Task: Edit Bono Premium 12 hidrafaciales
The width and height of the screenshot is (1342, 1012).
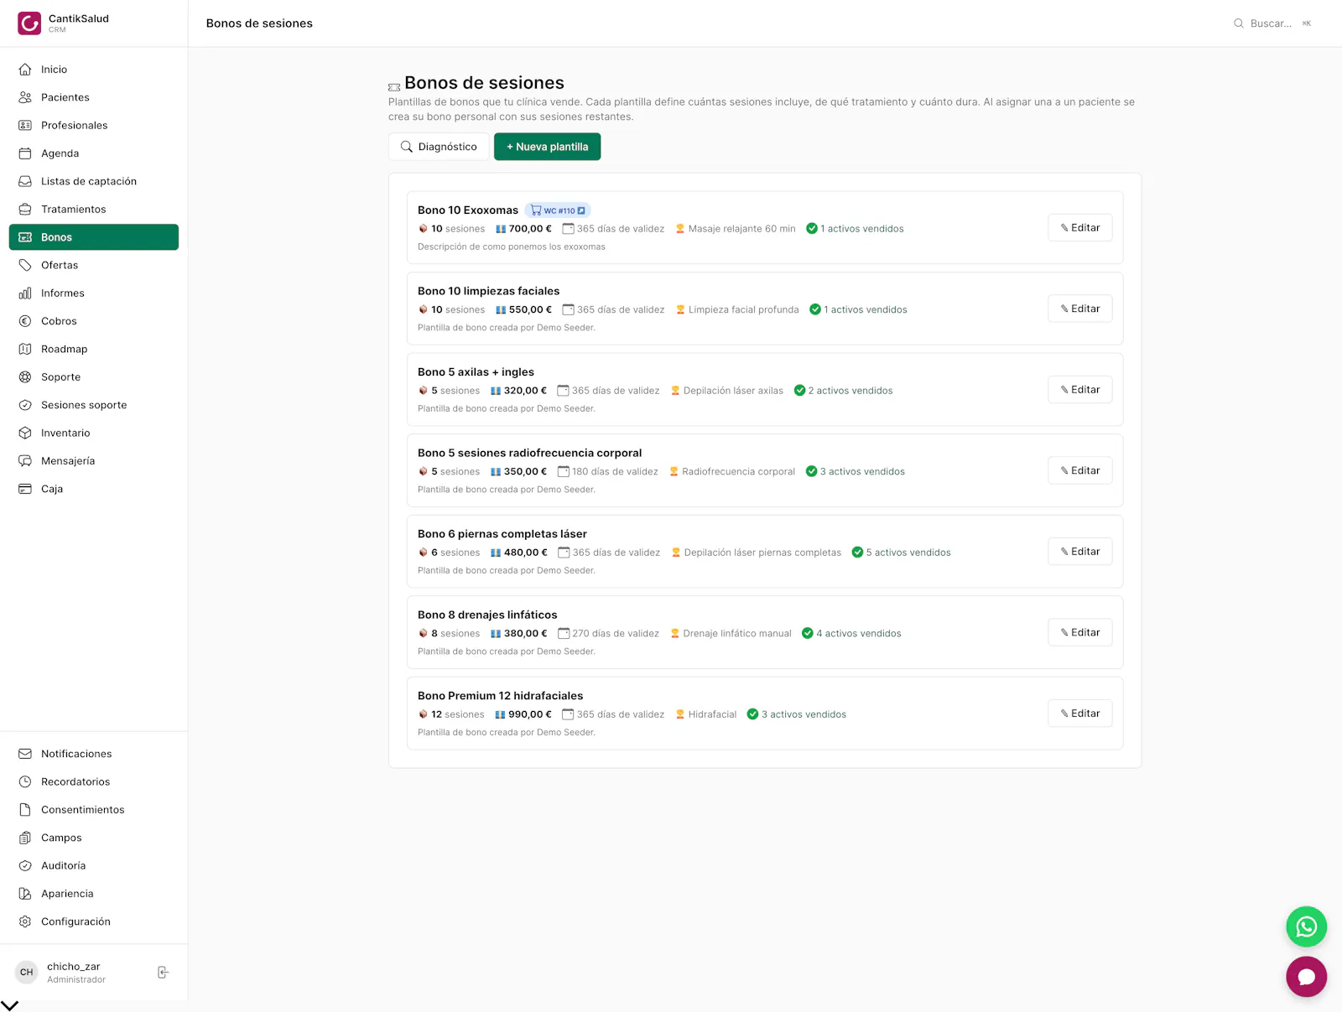Action: 1079,714
